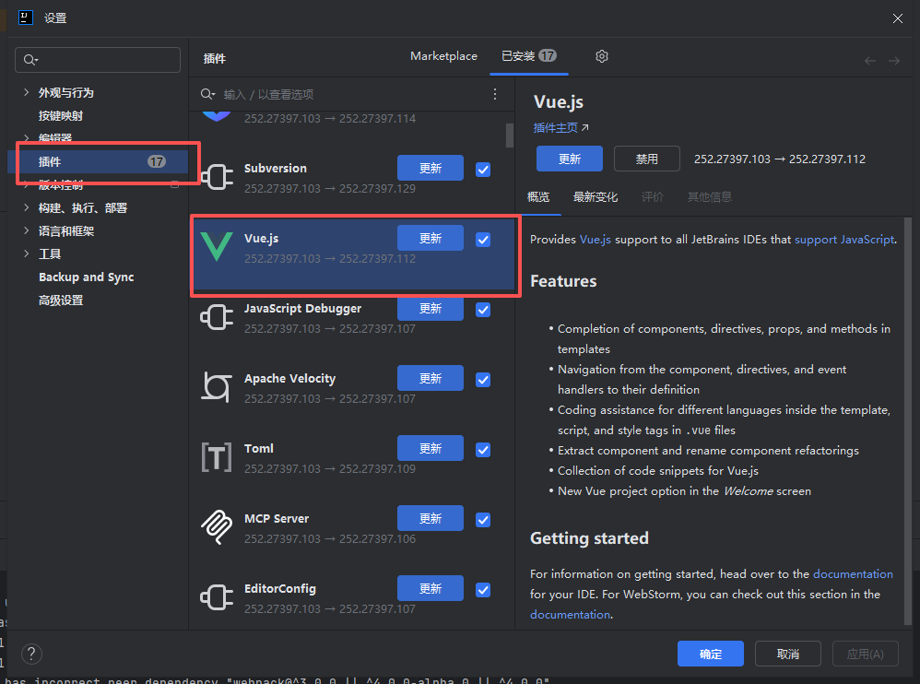The height and width of the screenshot is (684, 920).
Task: Click the settings search magnifier icon
Action: pos(29,60)
